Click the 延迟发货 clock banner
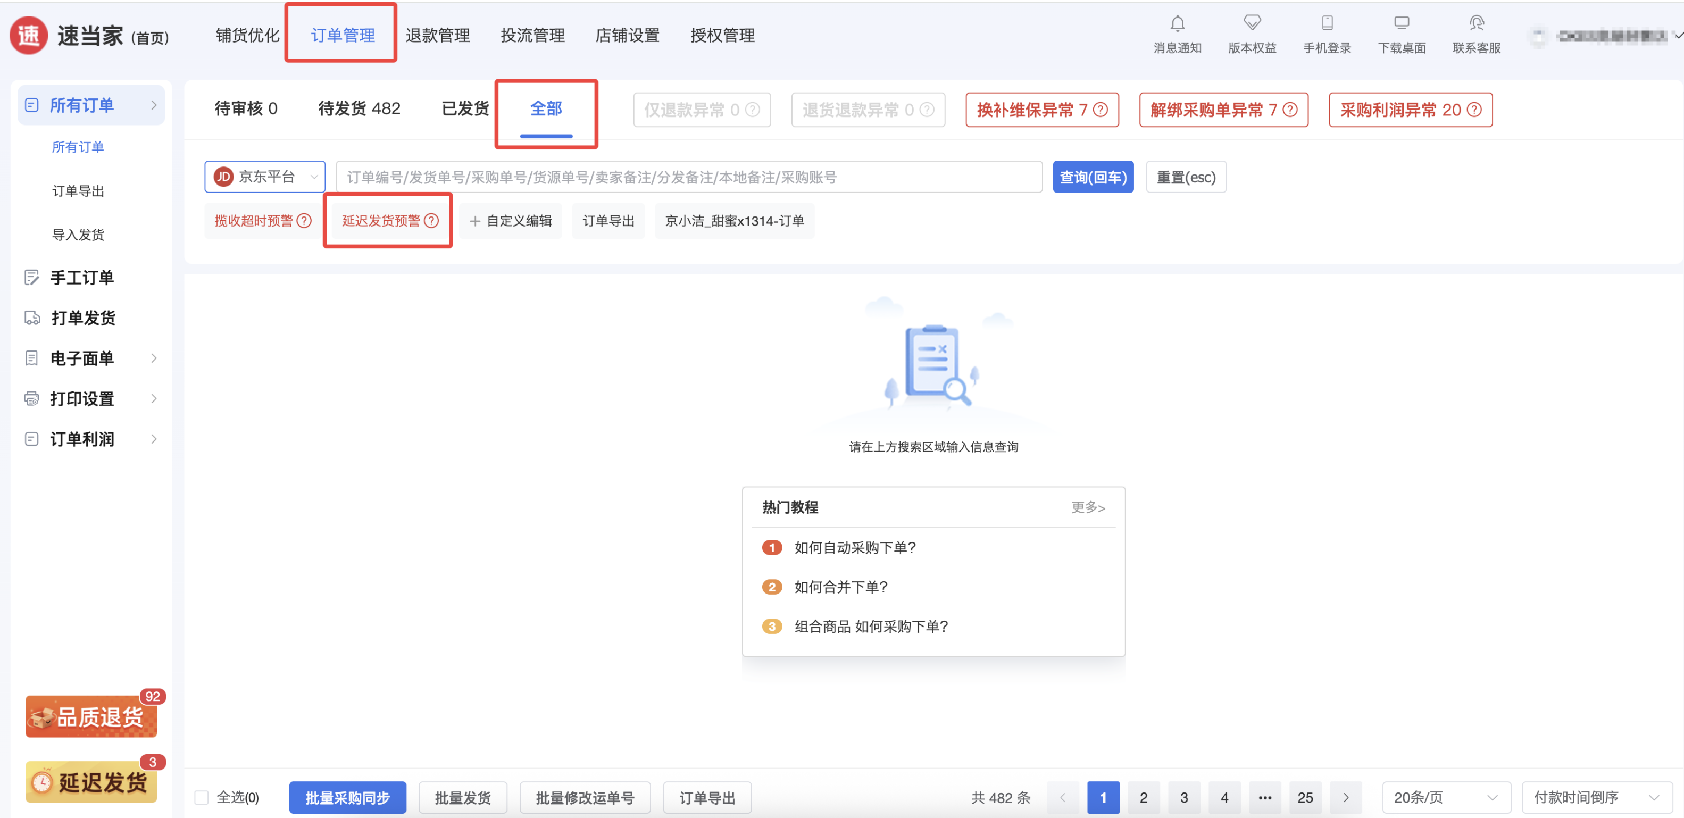 91,782
